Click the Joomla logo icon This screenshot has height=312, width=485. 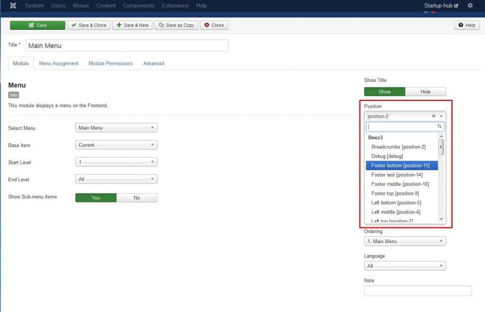tap(13, 6)
